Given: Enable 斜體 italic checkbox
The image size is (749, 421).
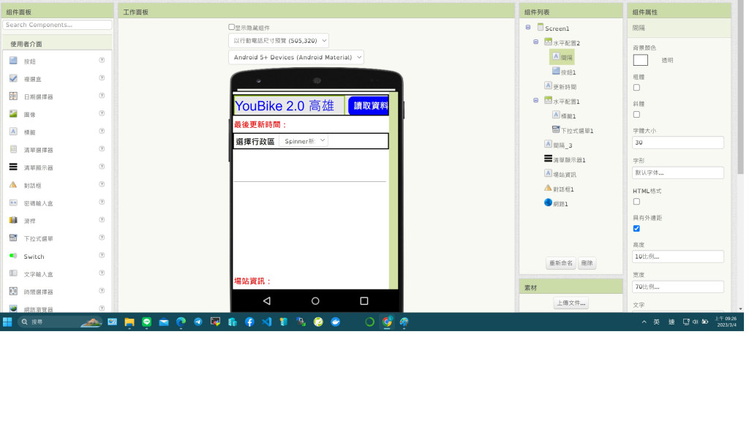Looking at the screenshot, I should [x=636, y=115].
